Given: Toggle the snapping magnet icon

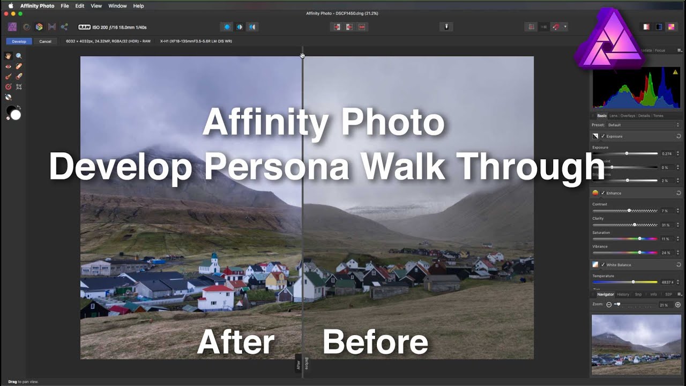Looking at the screenshot, I should [557, 27].
